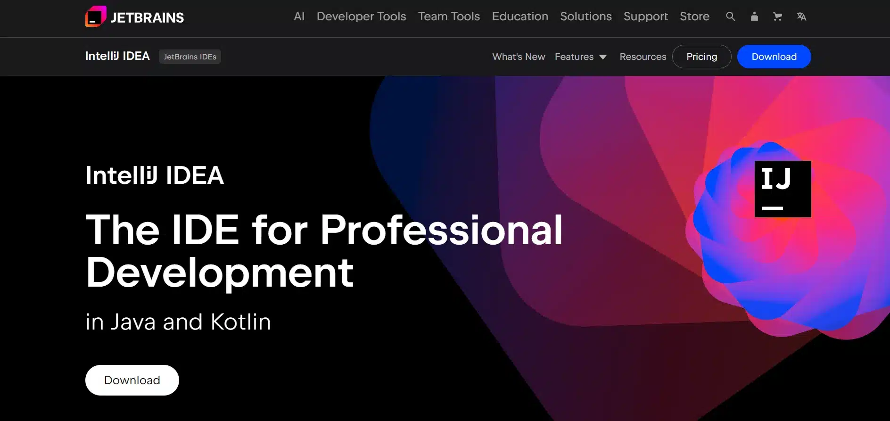Click the JetBrains IDEs tag
Screen dimensions: 890x421
[x=190, y=57]
